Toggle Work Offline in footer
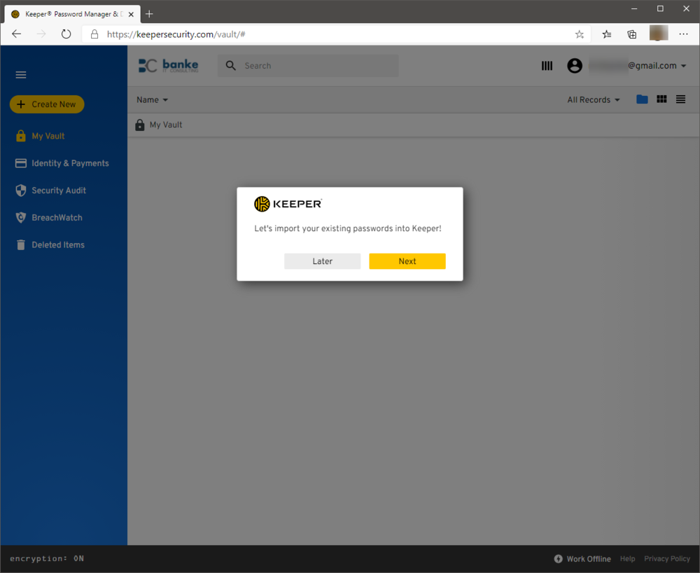 click(582, 559)
